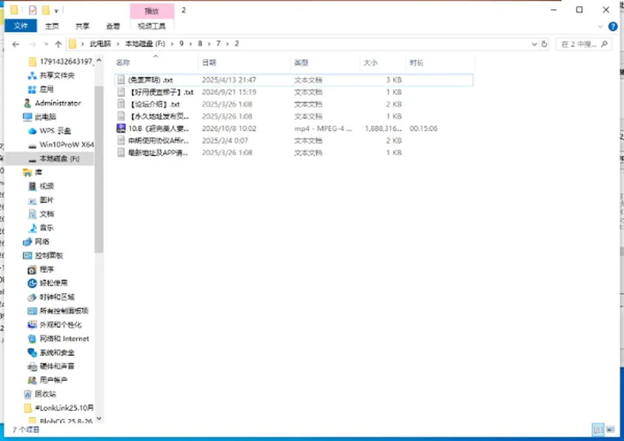Open the Quick Access Toolbar customize dropdown

(x=56, y=10)
